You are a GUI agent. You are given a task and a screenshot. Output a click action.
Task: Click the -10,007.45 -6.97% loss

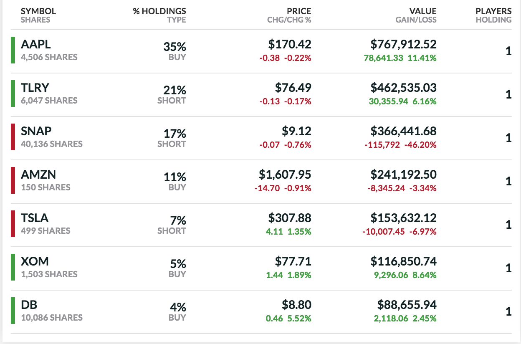point(400,232)
